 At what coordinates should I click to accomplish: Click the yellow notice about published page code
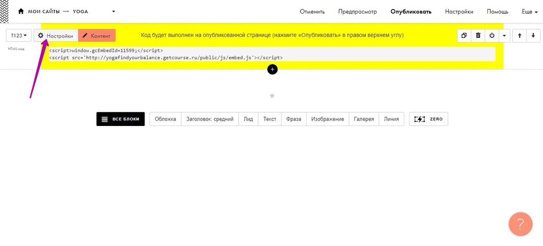tap(272, 35)
